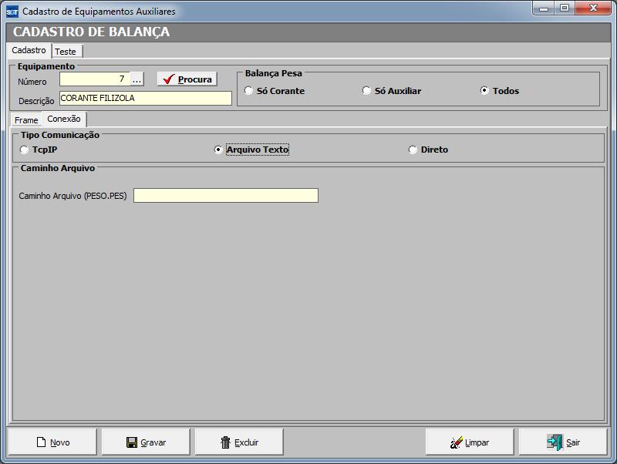Click the trash can icon on Excluir
This screenshot has height=464, width=617.
[x=225, y=442]
